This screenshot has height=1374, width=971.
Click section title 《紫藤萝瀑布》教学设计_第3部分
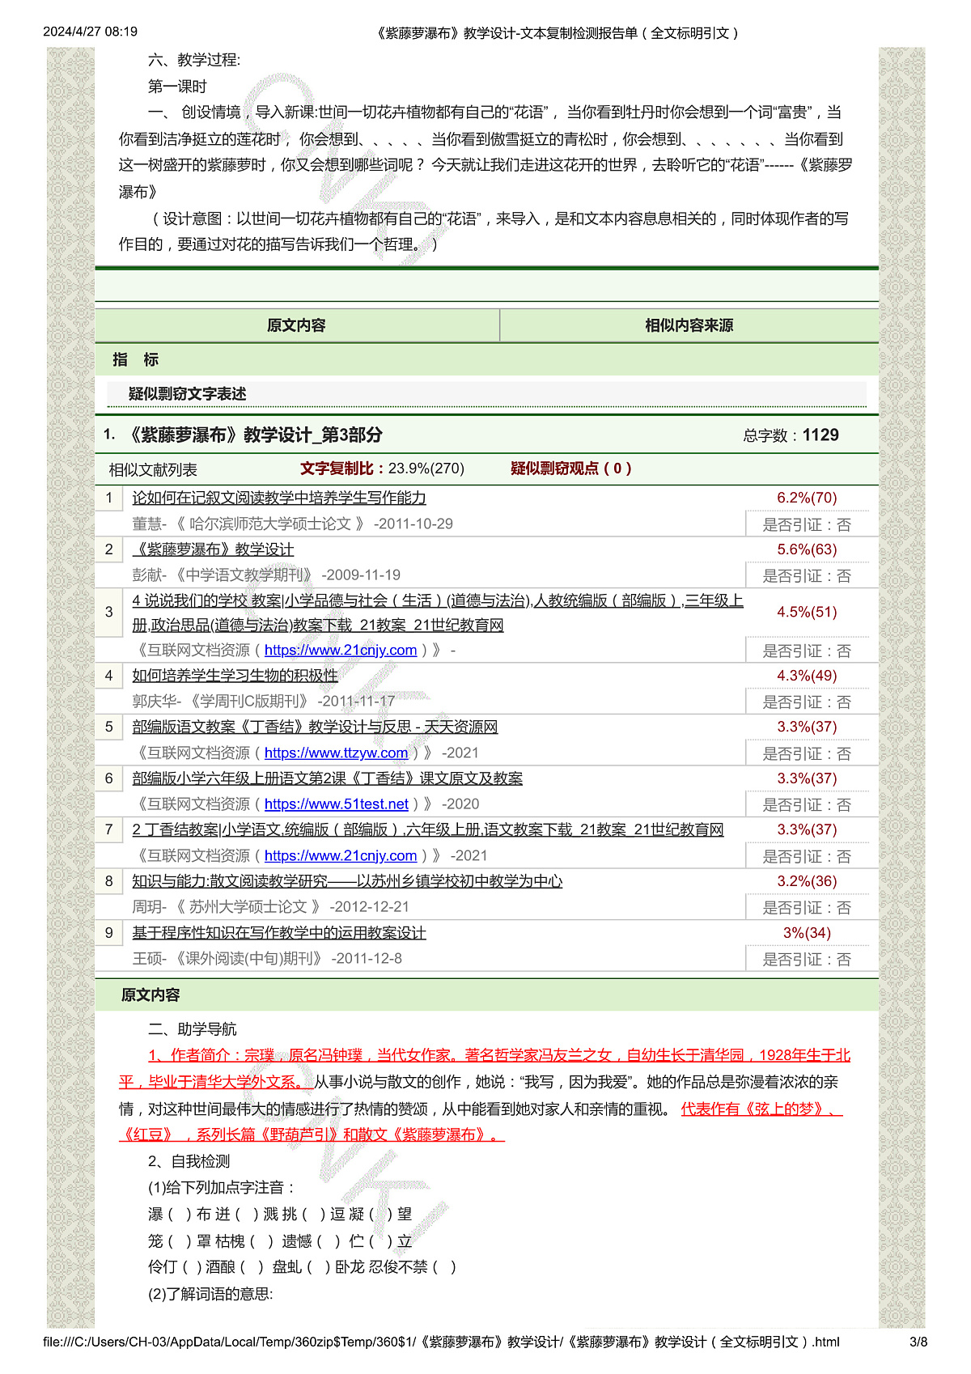point(255,435)
